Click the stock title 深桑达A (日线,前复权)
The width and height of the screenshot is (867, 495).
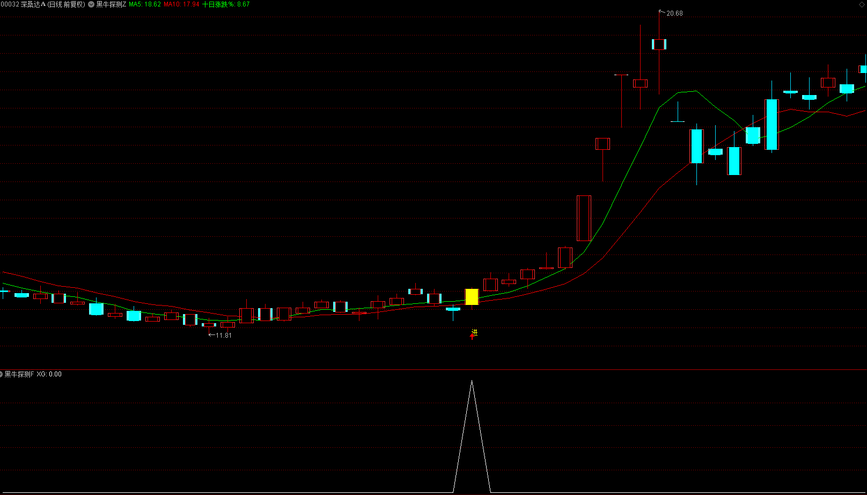click(x=53, y=4)
